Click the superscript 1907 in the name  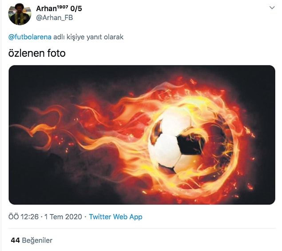tap(63, 7)
